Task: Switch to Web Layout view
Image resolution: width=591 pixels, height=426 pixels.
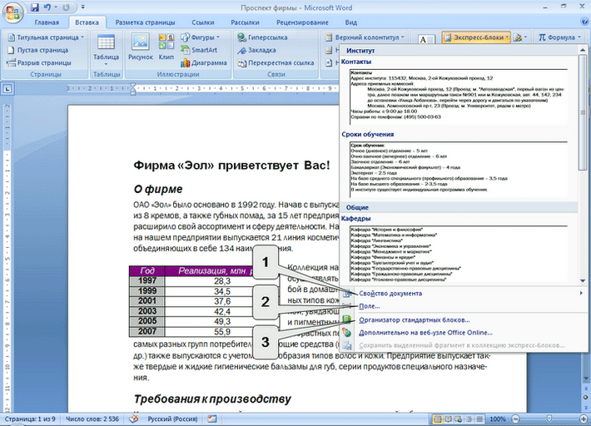Action: pos(458,419)
